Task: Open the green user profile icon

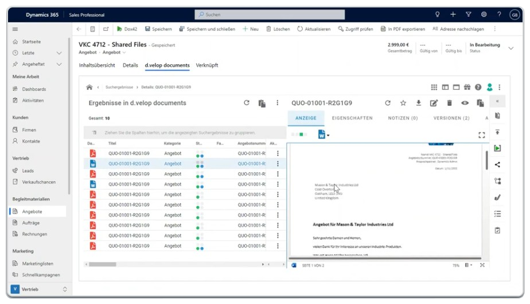Action: pos(489,87)
